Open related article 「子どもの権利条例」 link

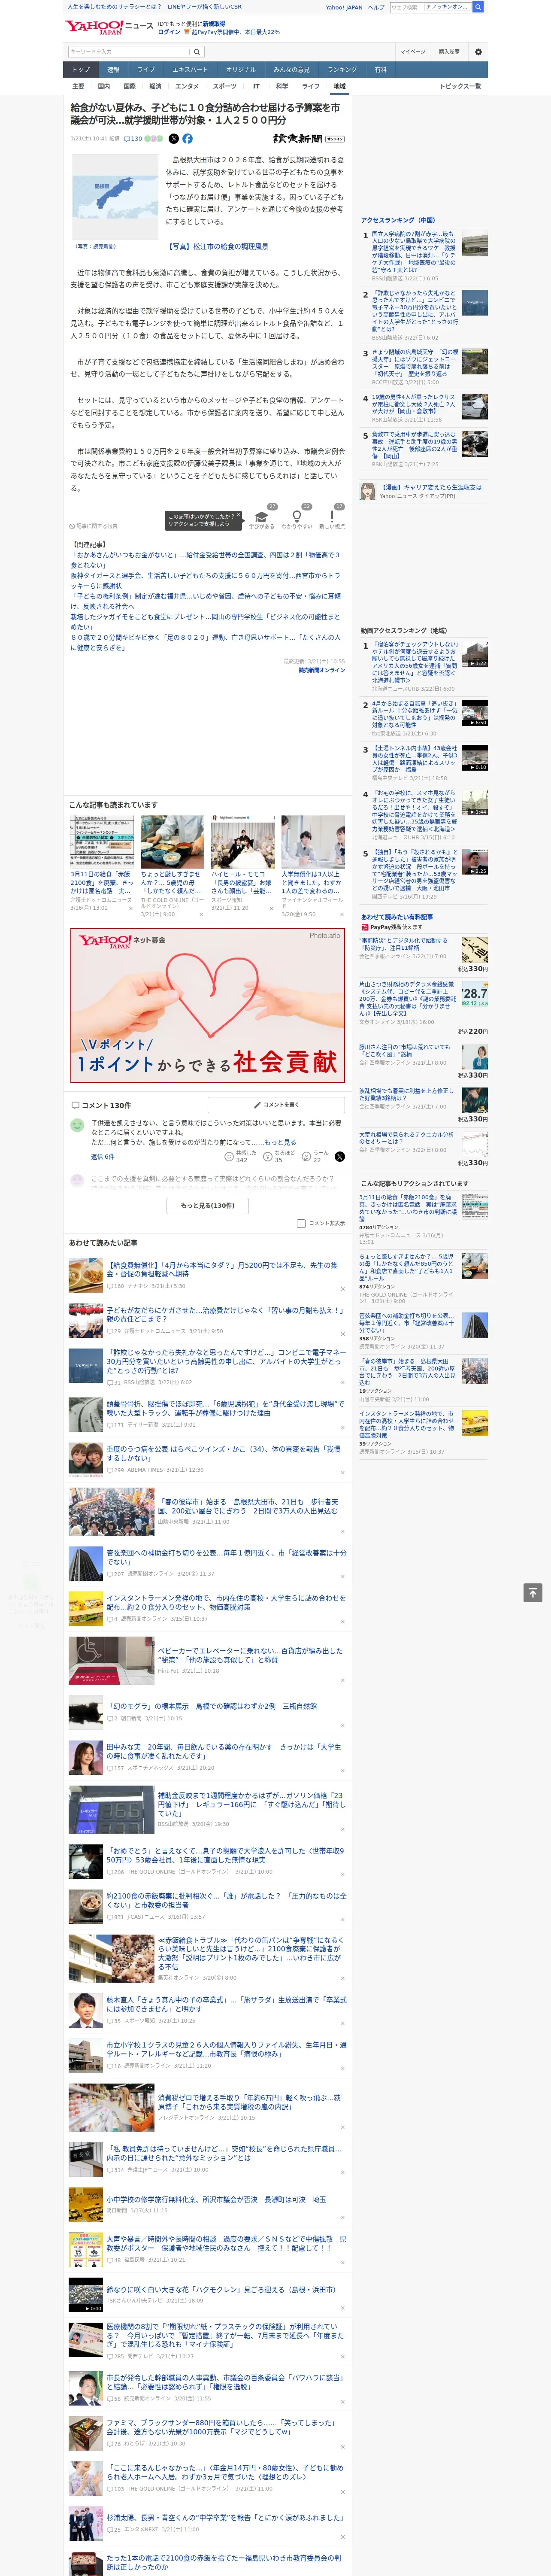coord(205,601)
